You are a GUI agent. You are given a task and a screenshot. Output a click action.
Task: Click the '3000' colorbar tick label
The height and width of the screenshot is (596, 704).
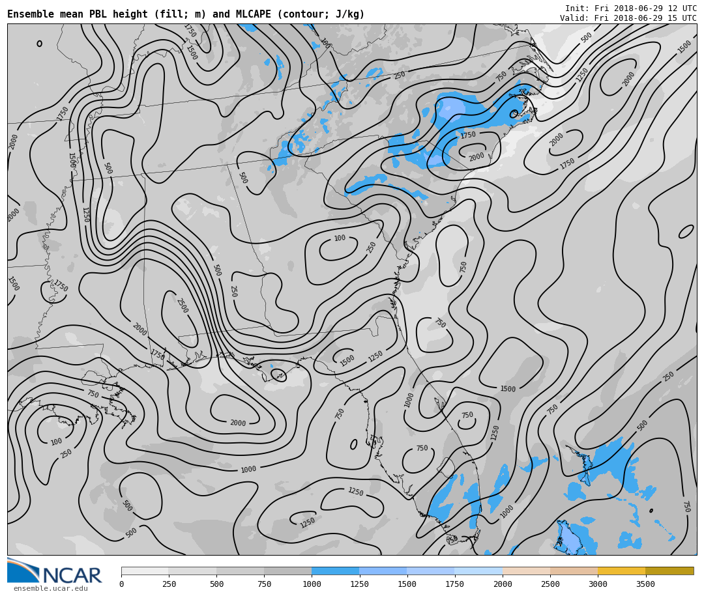[598, 584]
